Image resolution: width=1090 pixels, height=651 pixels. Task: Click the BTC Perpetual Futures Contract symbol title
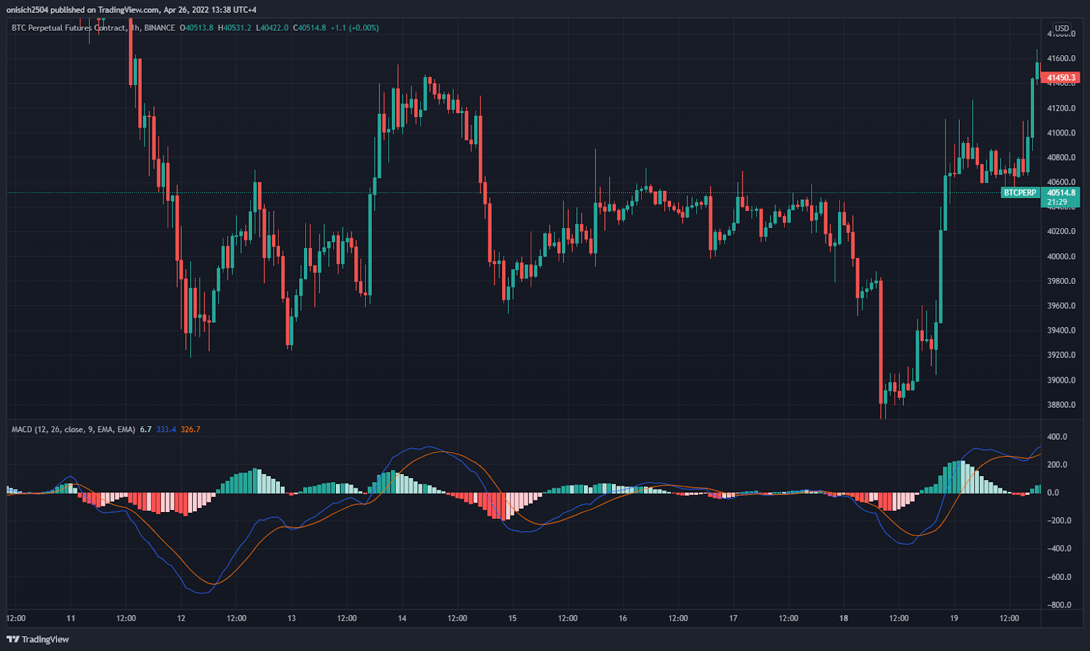coord(69,28)
